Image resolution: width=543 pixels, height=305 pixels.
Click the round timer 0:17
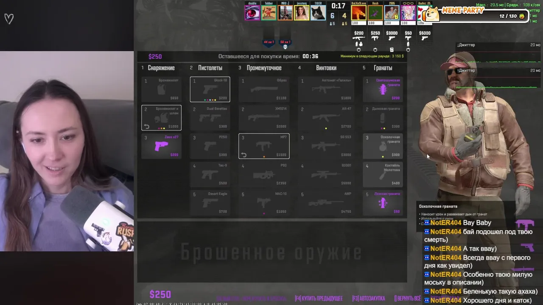(338, 6)
